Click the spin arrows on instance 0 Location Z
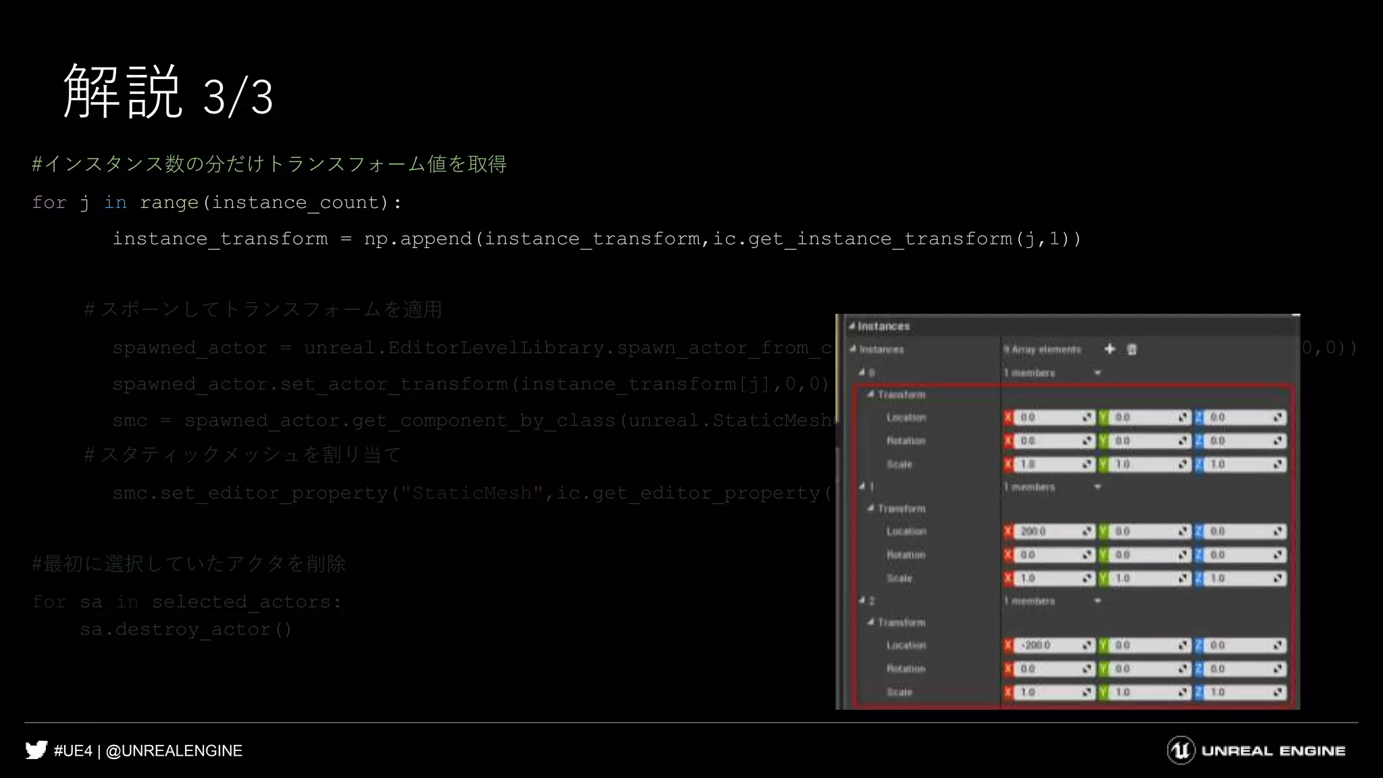Screen dimensions: 1383x778 (1278, 417)
